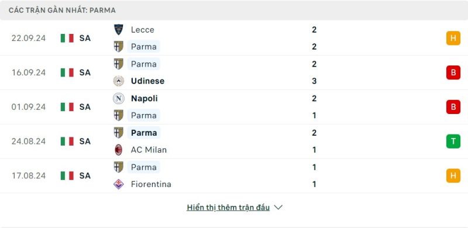This screenshot has height=228, width=468.
Task: Click the Napoli club crest icon
Action: point(119,98)
